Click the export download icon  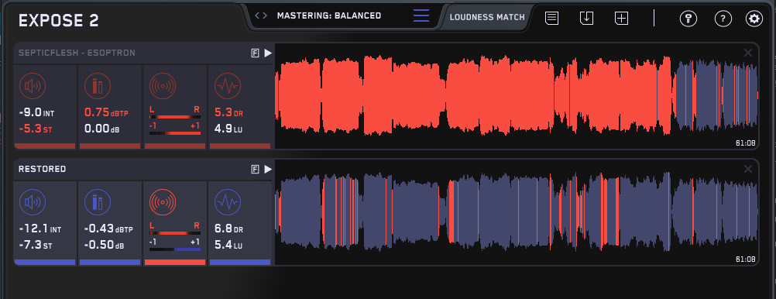click(586, 19)
